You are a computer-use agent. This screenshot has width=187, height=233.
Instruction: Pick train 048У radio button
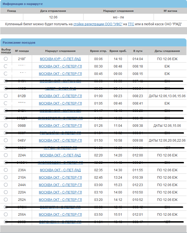pyautogui.click(x=6, y=140)
